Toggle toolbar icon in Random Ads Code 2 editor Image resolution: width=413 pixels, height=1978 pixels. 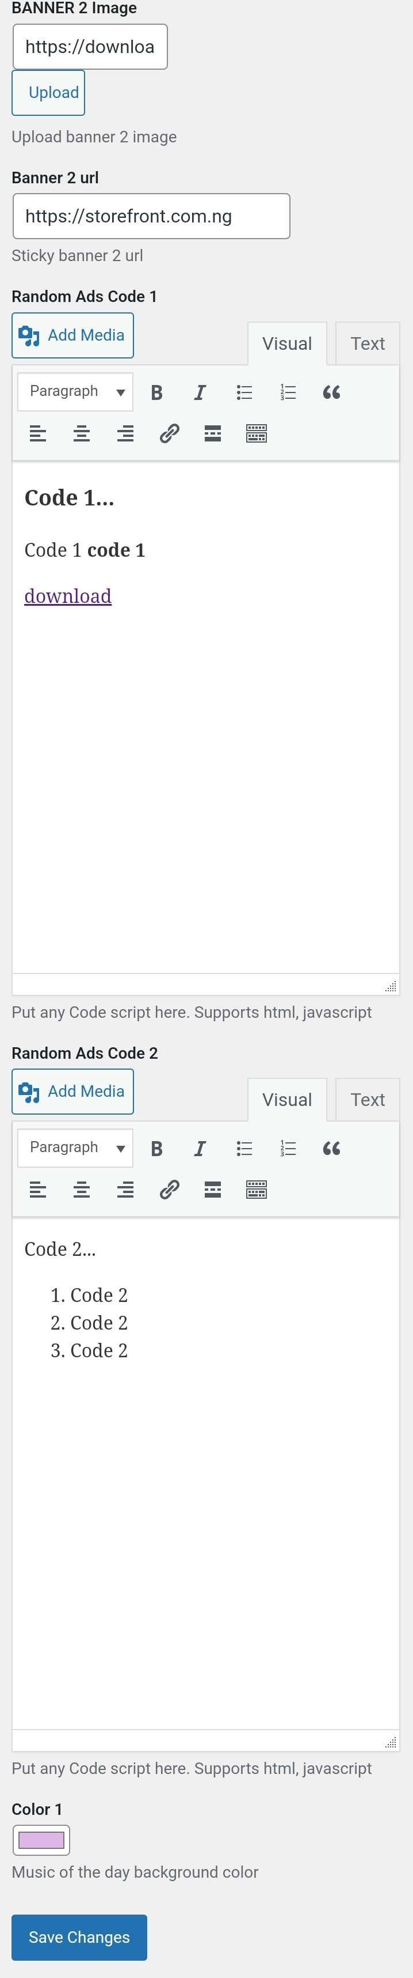click(256, 1190)
